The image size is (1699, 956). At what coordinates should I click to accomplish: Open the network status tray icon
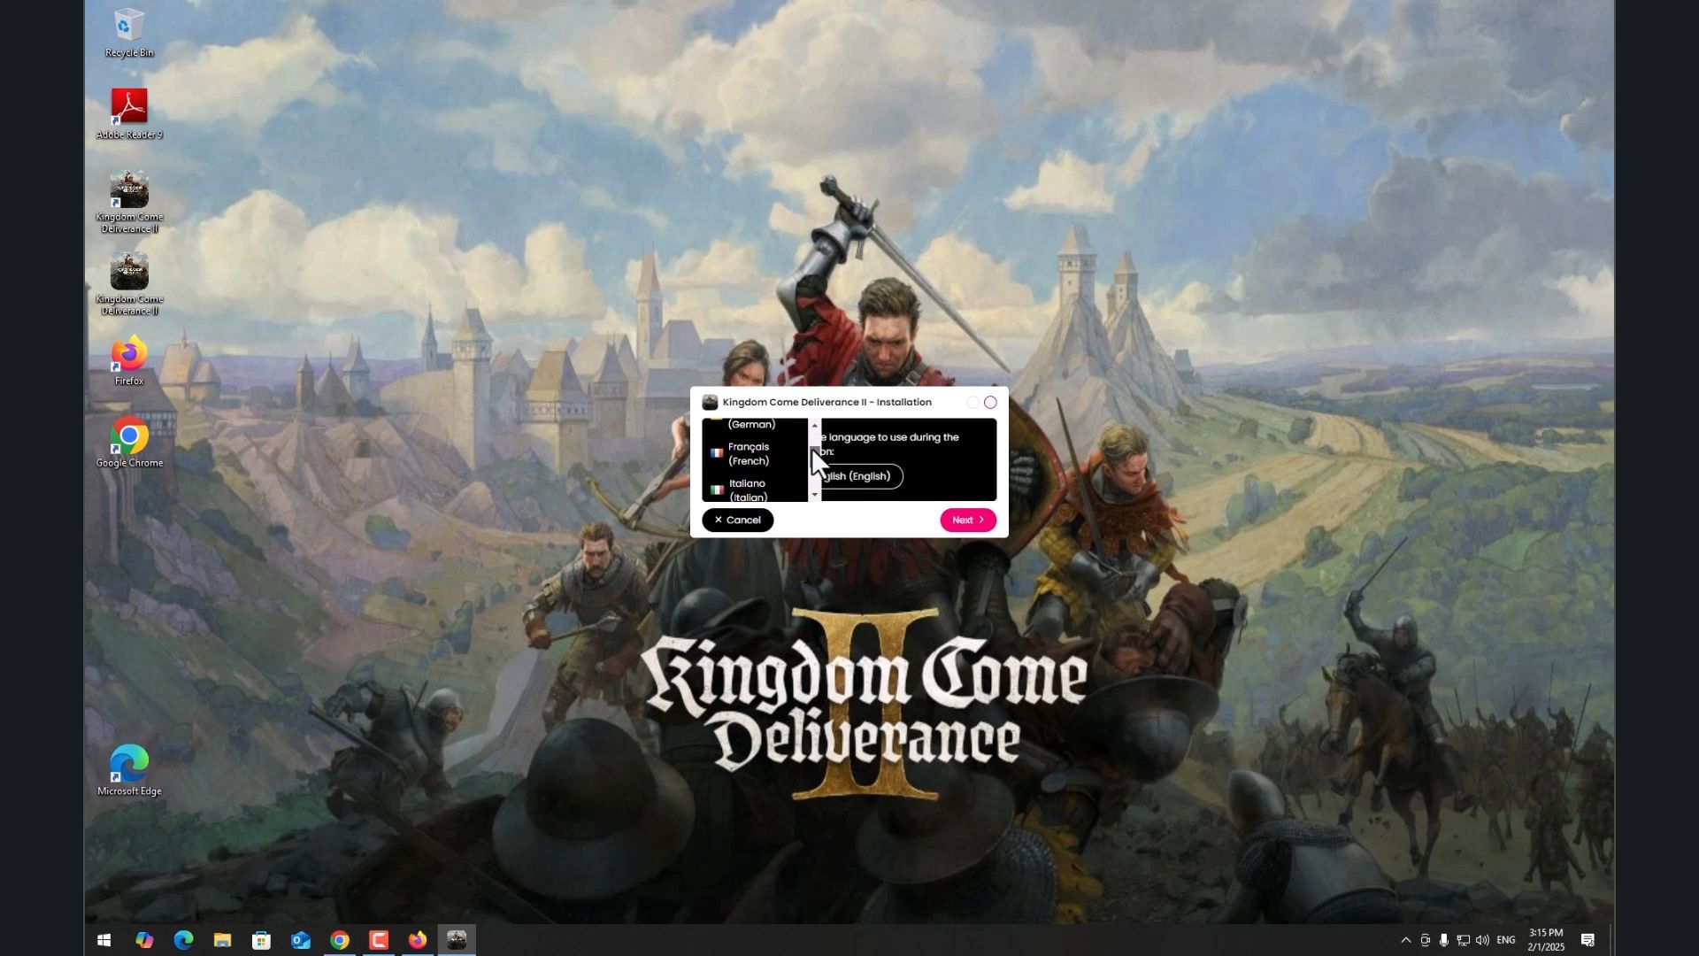point(1463,940)
